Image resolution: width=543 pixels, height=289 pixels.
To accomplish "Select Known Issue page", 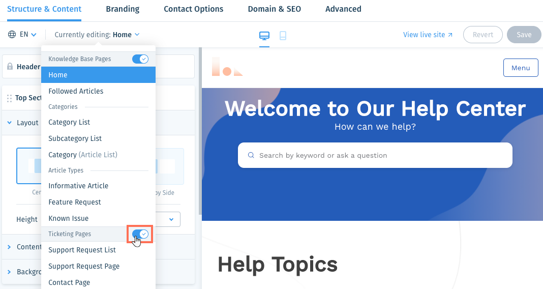I will click(x=98, y=218).
